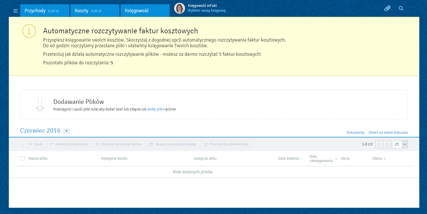Click the info circle icon in banner
This screenshot has height=214, width=427.
point(29,31)
